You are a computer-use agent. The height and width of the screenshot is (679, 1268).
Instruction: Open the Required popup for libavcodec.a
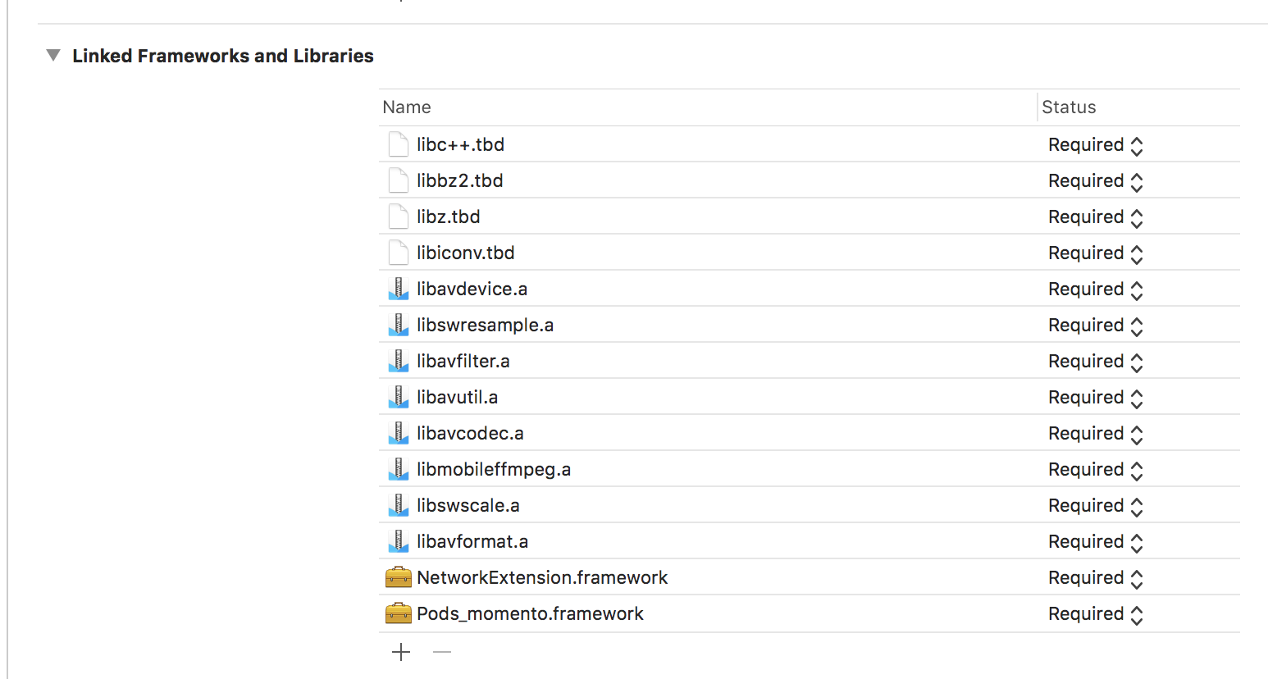click(x=1096, y=434)
